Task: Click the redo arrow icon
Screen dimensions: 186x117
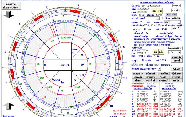Action: (x=174, y=14)
